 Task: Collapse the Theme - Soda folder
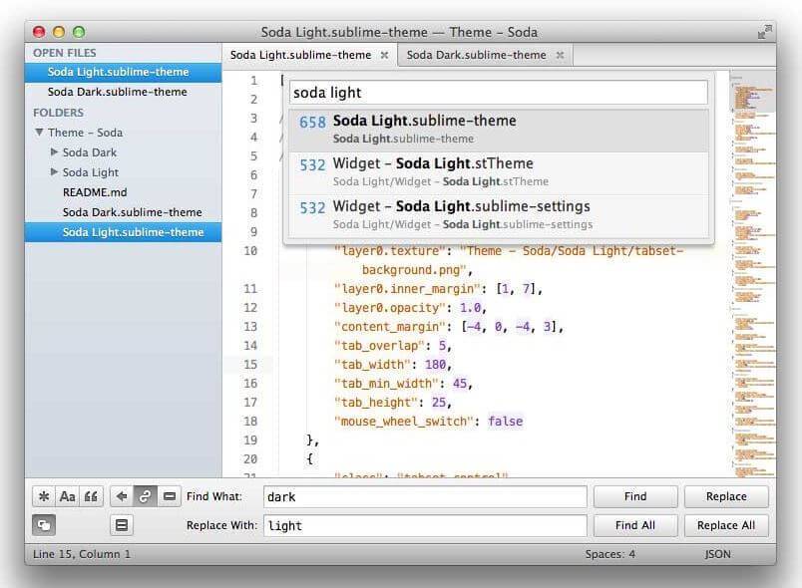(x=39, y=133)
